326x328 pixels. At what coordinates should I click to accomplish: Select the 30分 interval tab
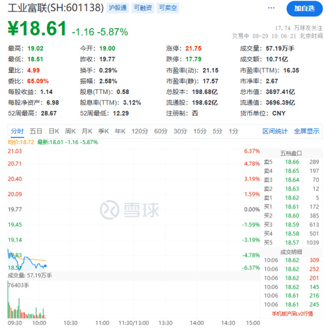tap(181, 131)
